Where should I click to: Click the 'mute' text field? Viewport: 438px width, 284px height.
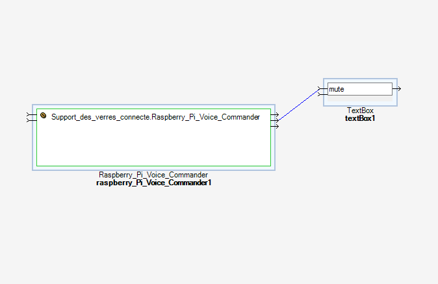[359, 89]
